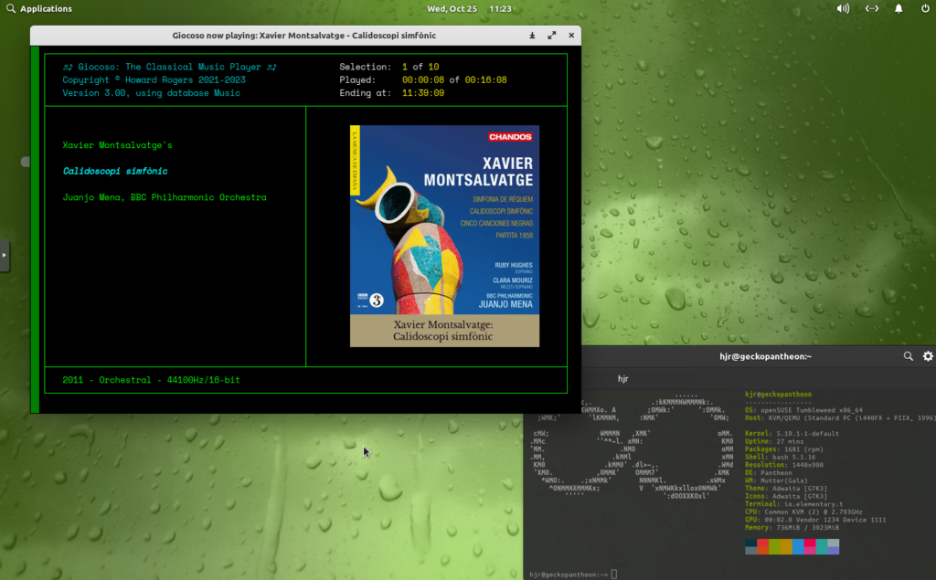This screenshot has width=936, height=580.
Task: Focus the terminal prompt cursor
Action: tap(613, 575)
